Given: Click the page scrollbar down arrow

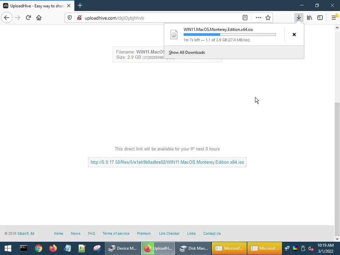Looking at the screenshot, I should 337,239.
